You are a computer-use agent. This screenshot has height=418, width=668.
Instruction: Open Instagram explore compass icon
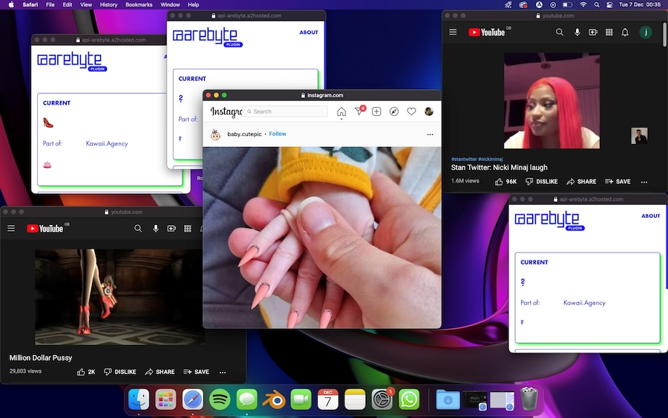(394, 111)
